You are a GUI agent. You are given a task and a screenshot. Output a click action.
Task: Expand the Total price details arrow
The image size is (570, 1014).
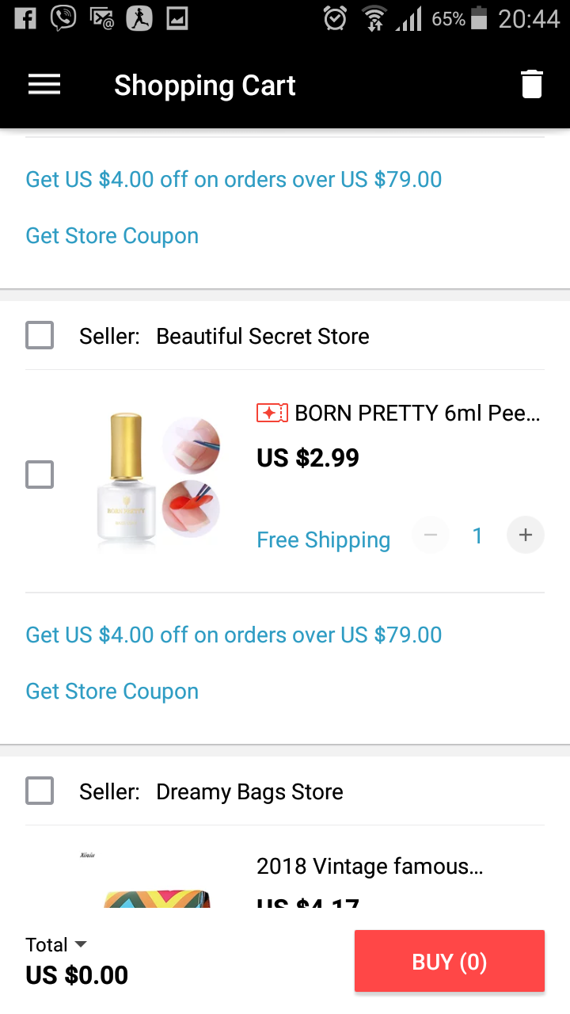tap(80, 944)
